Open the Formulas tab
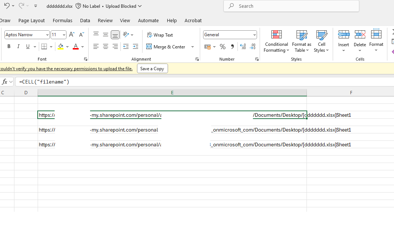This screenshot has width=394, height=238. [62, 20]
